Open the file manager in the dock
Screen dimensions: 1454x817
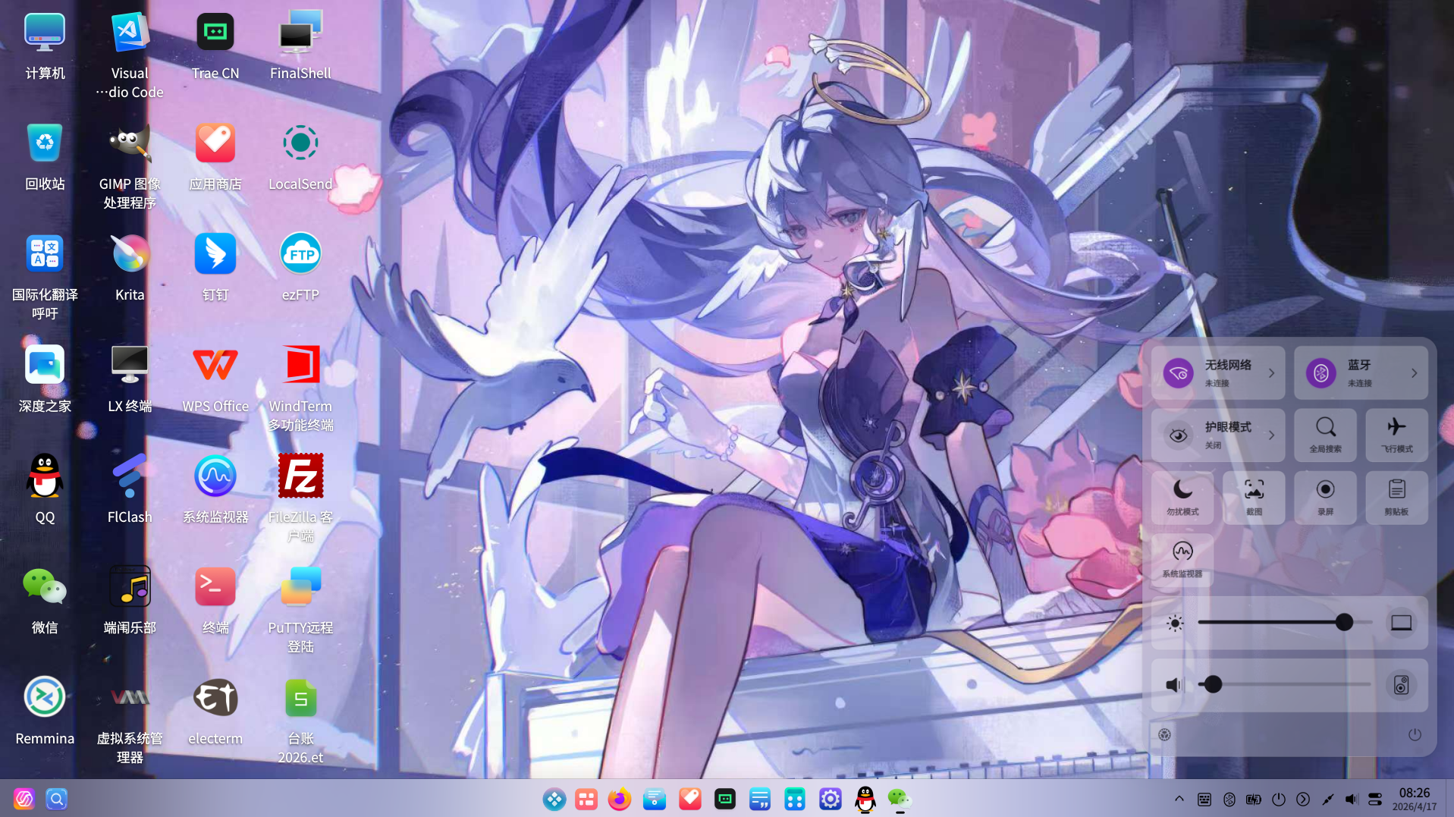click(655, 799)
